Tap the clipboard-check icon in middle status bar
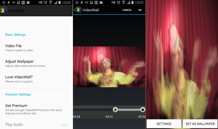The height and width of the screenshot is (129, 218). pos(101,2)
